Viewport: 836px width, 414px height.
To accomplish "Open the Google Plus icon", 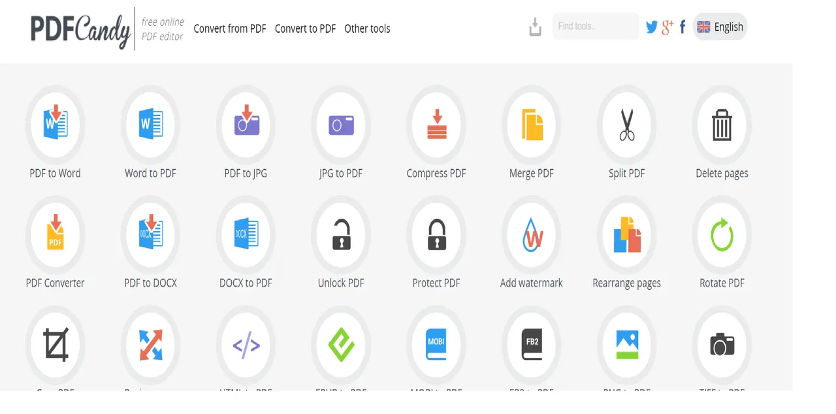I will click(667, 27).
